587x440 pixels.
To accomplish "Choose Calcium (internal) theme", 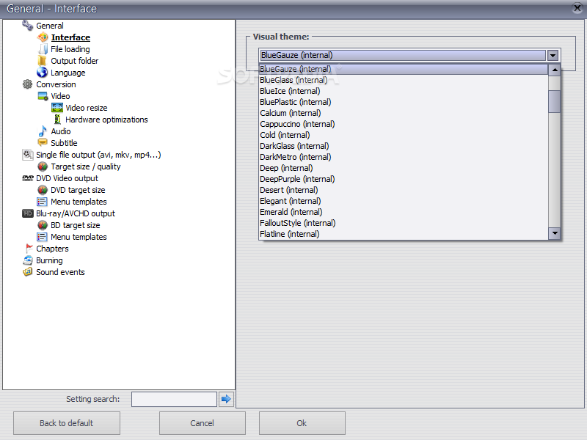I will 404,113.
